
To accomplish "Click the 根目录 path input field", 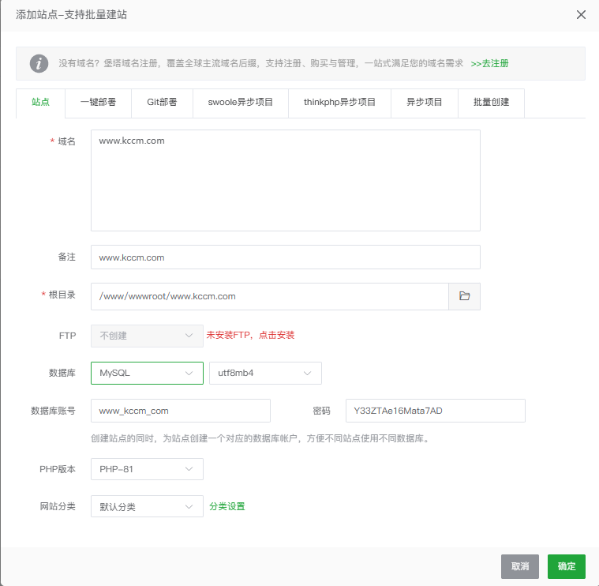I will (269, 296).
